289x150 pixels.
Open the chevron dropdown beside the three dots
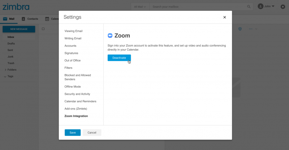pyautogui.click(x=256, y=29)
